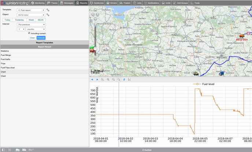Click the chart zoom-out magnifier icon

113,79
